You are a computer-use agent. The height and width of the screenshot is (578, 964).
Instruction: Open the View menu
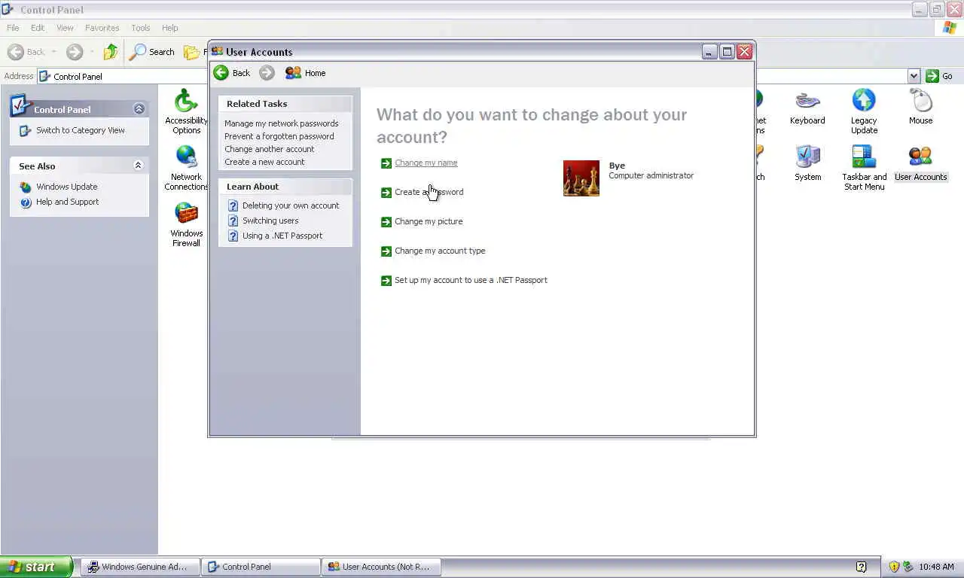pyautogui.click(x=65, y=28)
